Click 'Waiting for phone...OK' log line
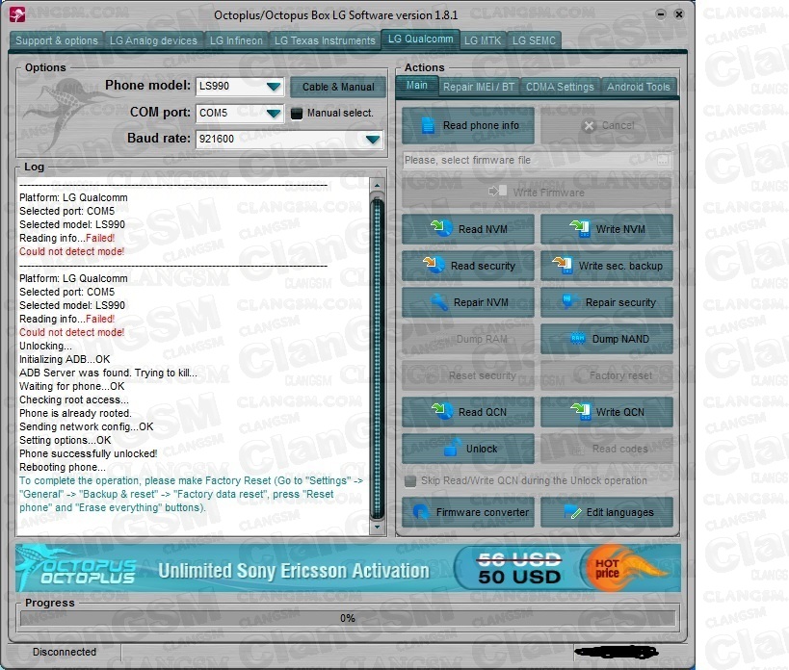 pos(72,386)
